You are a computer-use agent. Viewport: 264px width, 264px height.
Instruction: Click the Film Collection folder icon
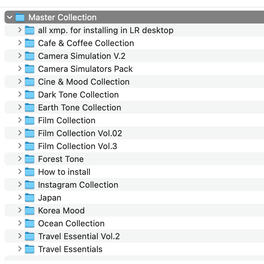30,120
